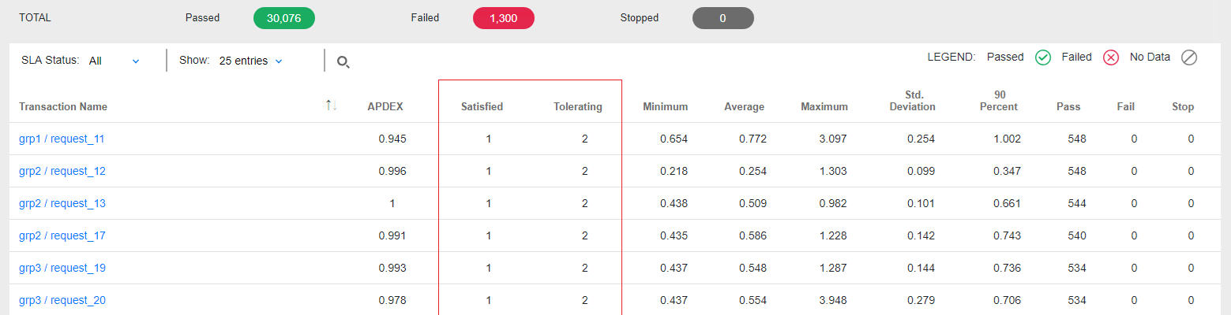Open the grp2 / request_17 transaction

coord(62,236)
